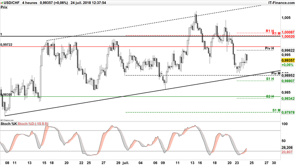Select the R1 H resistance label
The width and height of the screenshot is (295, 165).
coord(270,31)
